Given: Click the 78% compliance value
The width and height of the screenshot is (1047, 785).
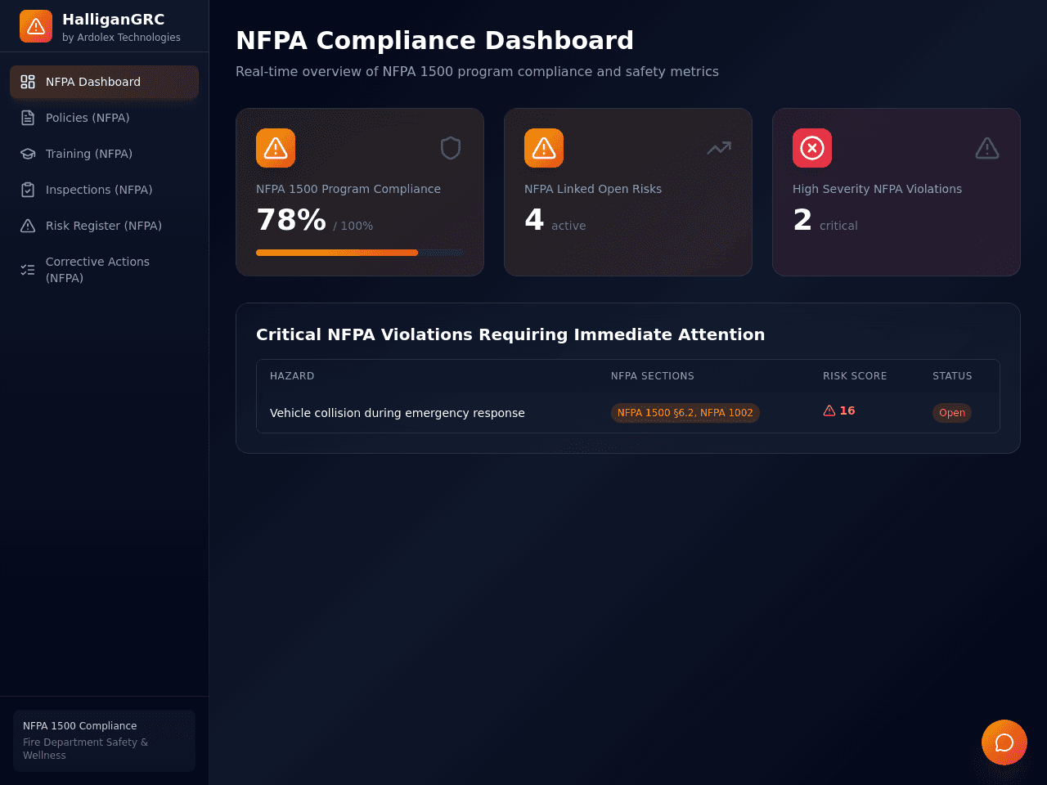Looking at the screenshot, I should 291,220.
